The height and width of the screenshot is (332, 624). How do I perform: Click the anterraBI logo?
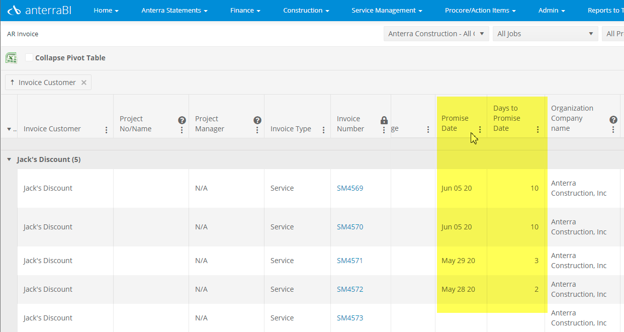(x=40, y=10)
